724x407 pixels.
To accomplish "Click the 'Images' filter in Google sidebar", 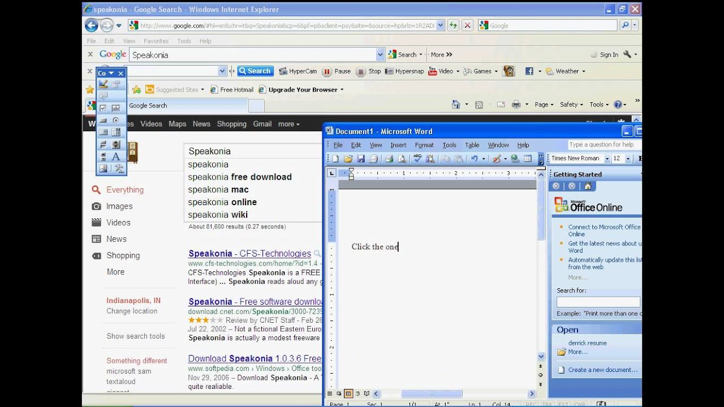I will coord(119,206).
